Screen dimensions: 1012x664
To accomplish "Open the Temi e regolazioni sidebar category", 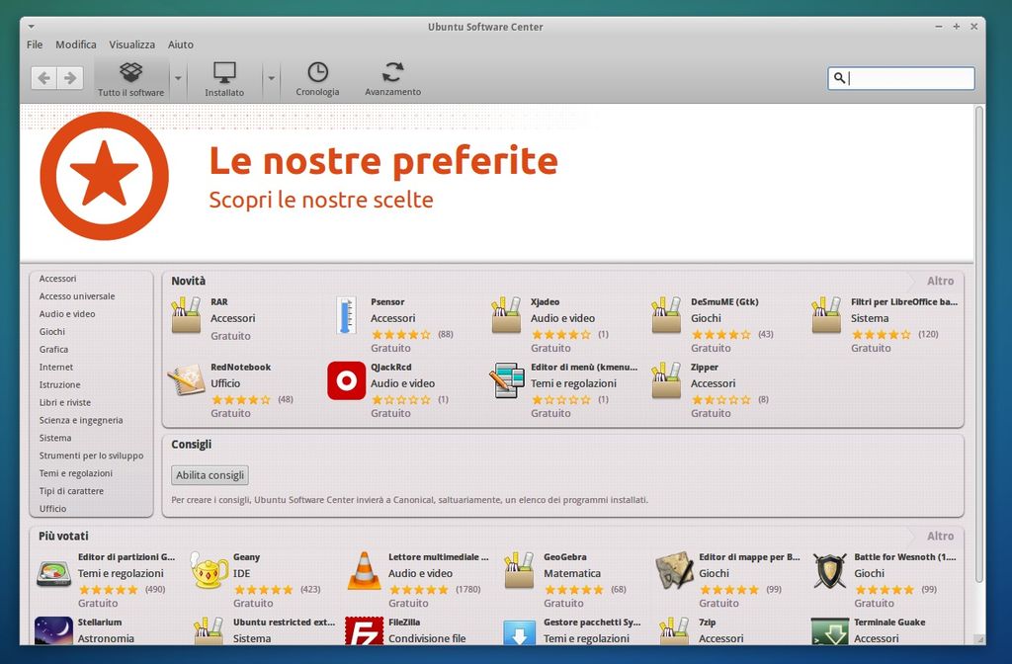I will pyautogui.click(x=75, y=473).
